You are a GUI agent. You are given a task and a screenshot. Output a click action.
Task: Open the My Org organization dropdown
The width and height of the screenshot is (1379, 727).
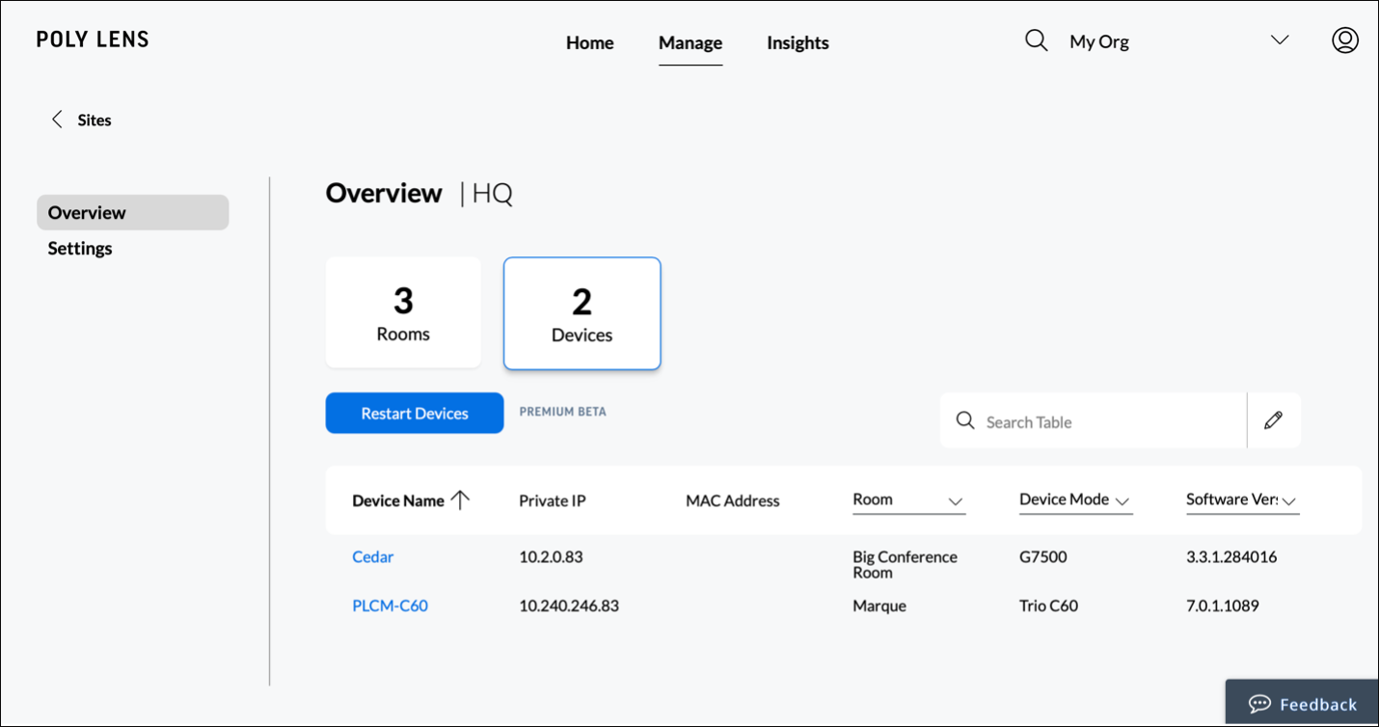pyautogui.click(x=1279, y=40)
